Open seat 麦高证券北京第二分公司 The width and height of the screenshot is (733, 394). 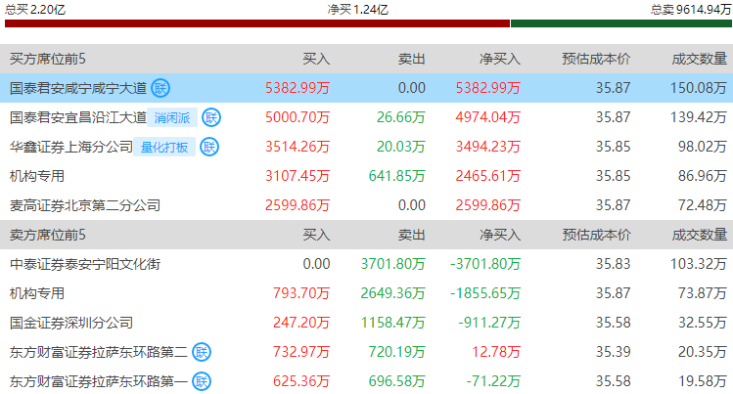[85, 205]
